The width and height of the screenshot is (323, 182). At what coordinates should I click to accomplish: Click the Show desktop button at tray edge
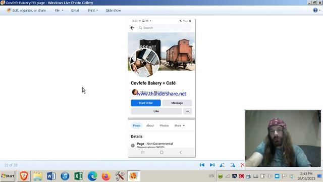pyautogui.click(x=319, y=176)
